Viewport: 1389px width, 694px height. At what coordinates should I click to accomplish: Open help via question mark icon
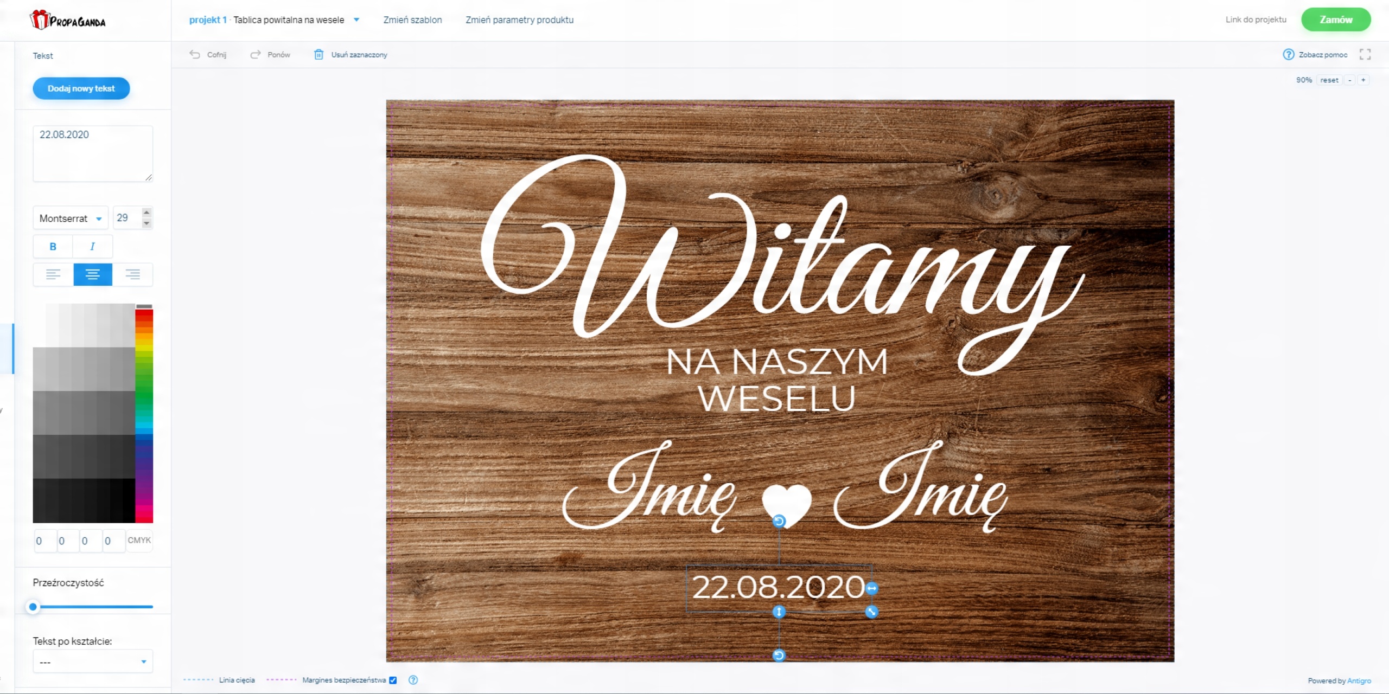tap(1288, 54)
